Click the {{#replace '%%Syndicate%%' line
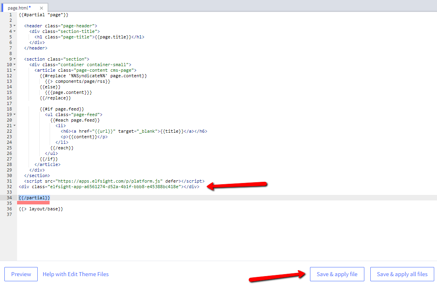 pyautogui.click(x=93, y=76)
